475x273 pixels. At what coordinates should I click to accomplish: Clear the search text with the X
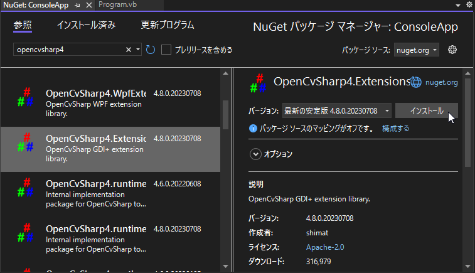tap(129, 50)
